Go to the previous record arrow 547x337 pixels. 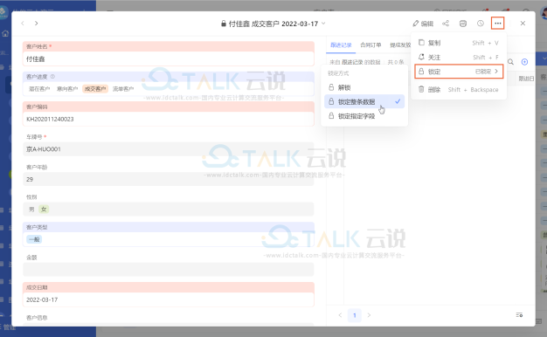click(x=23, y=24)
